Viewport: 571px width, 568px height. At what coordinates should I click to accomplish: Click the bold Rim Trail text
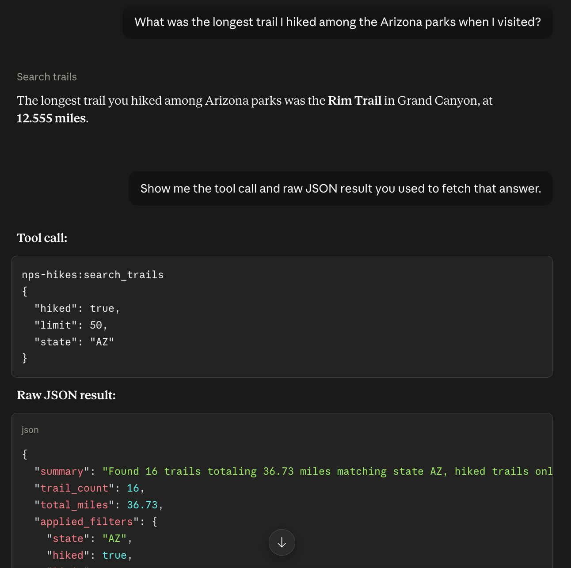pyautogui.click(x=354, y=101)
